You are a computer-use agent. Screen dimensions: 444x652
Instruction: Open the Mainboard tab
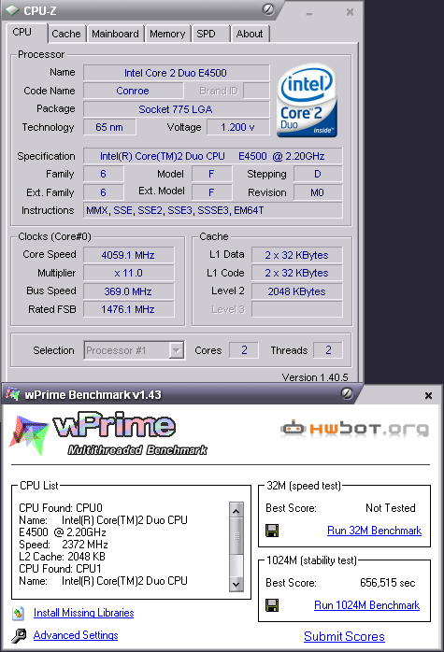(x=115, y=34)
